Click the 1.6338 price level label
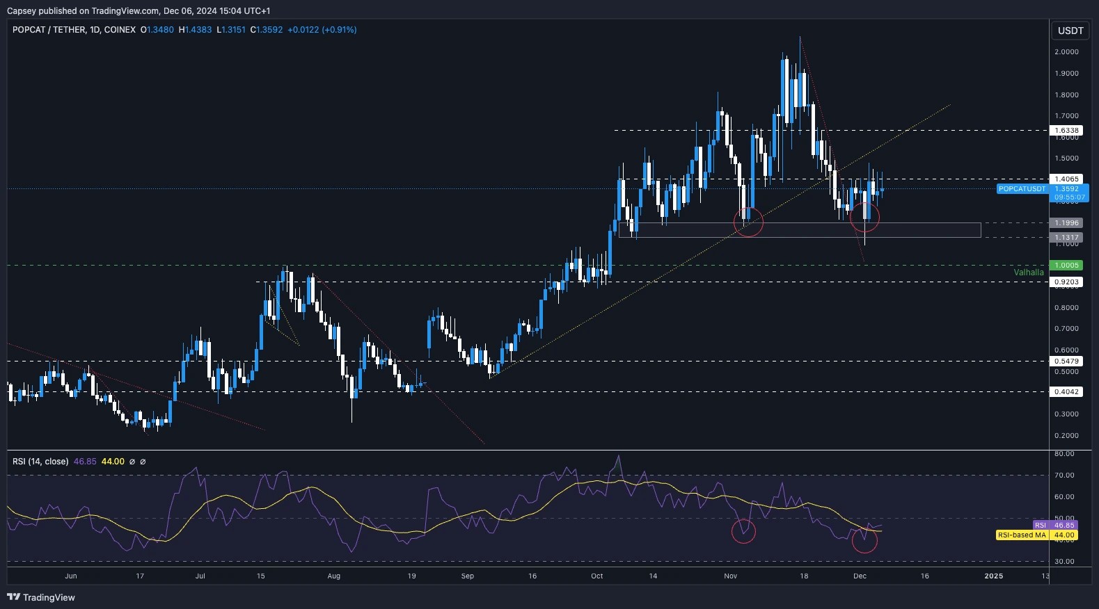The image size is (1099, 609). 1066,130
